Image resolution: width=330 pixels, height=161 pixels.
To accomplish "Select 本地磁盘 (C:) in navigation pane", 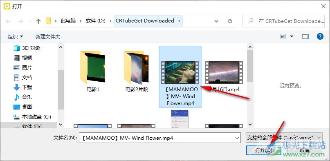I will click(32, 116).
